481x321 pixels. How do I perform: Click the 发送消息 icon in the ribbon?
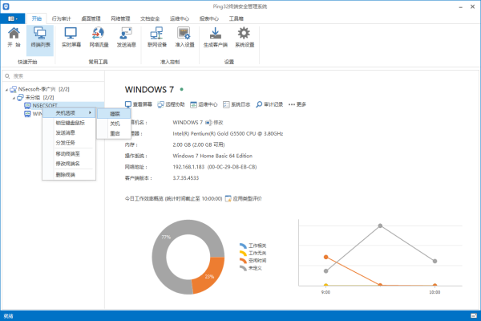[126, 37]
